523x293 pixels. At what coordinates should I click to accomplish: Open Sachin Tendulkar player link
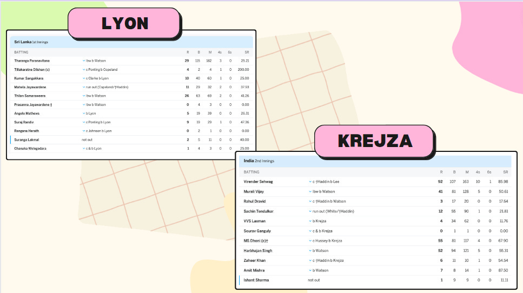tap(259, 211)
